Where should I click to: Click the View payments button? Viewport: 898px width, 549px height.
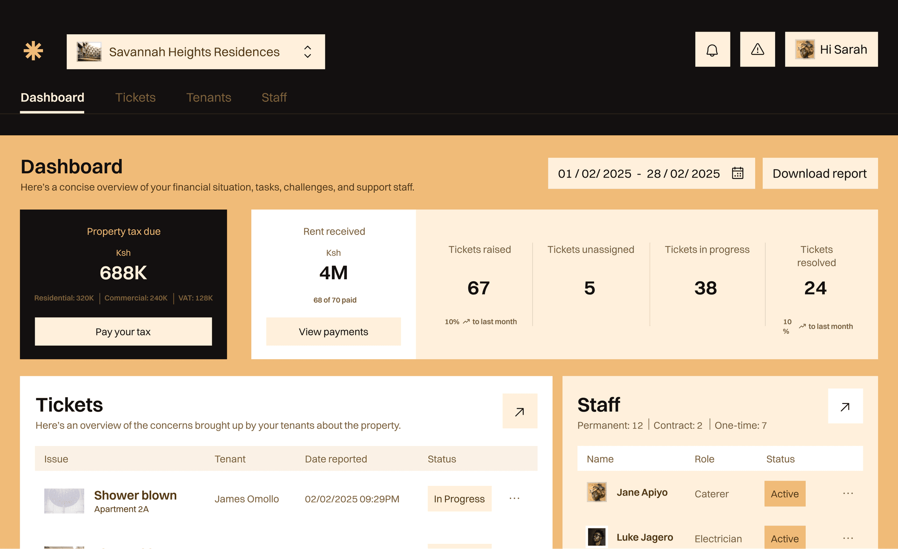tap(333, 332)
